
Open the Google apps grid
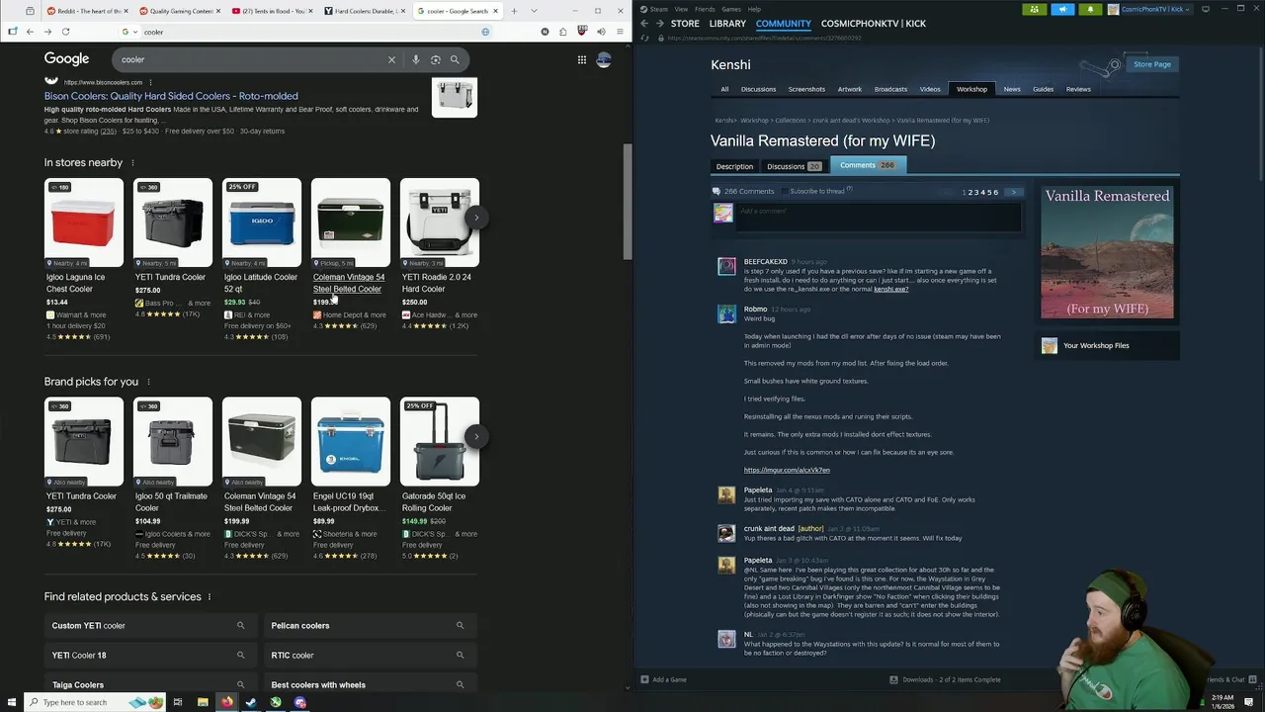(582, 59)
